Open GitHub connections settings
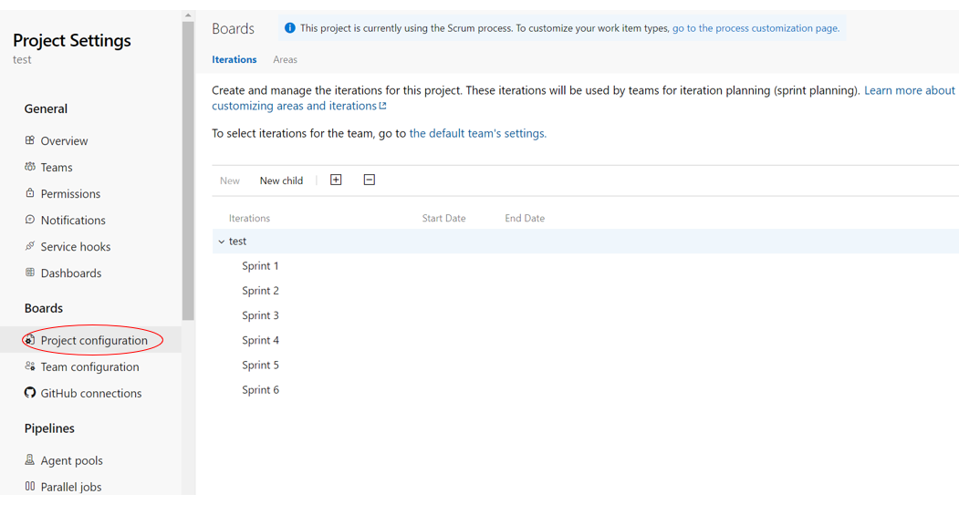959x515 pixels. pos(90,393)
